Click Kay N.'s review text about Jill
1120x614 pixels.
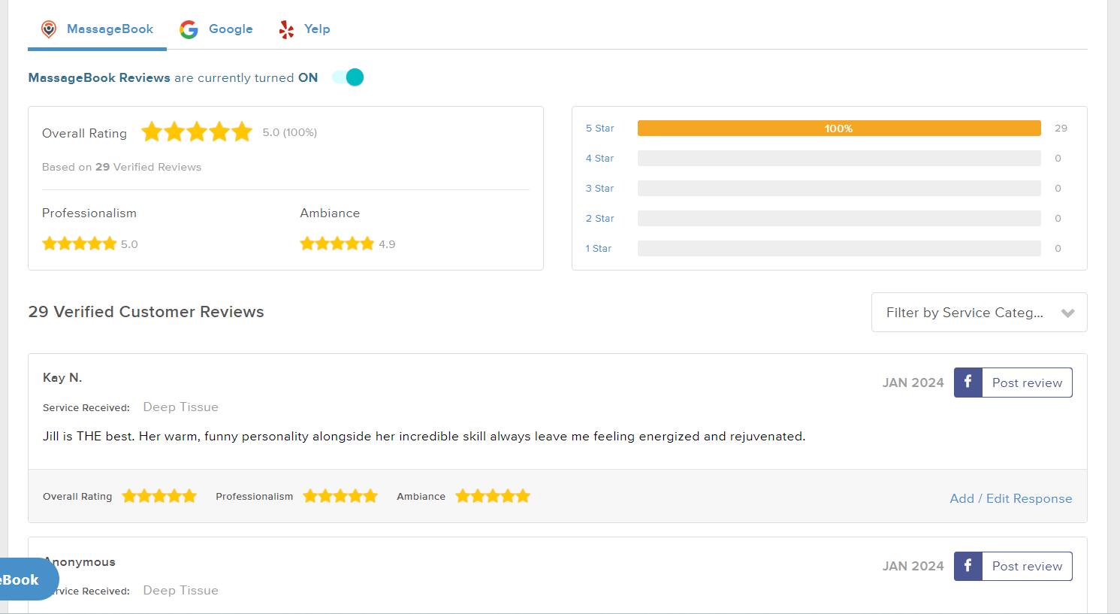424,436
